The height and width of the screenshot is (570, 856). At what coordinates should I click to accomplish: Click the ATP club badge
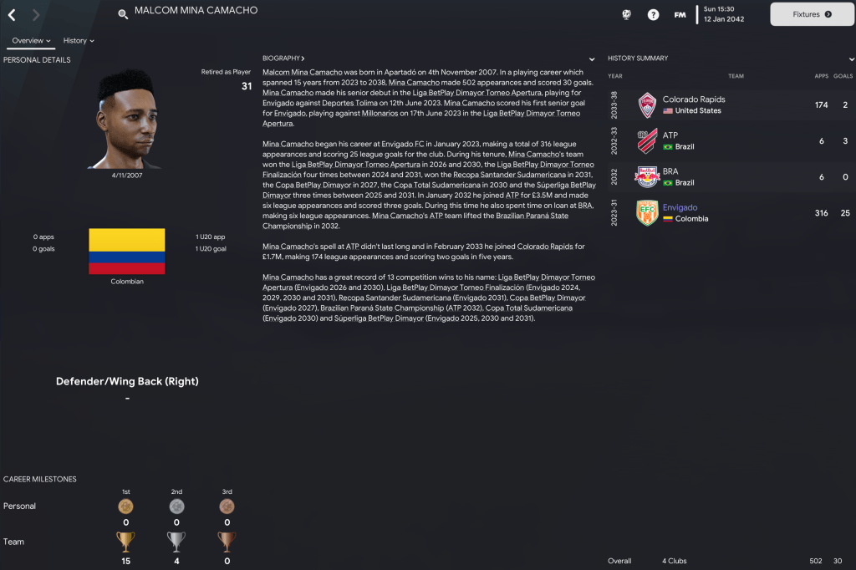pyautogui.click(x=647, y=141)
